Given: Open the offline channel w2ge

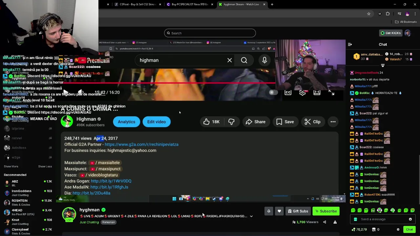Looking at the screenshot, I should [x=28, y=157].
